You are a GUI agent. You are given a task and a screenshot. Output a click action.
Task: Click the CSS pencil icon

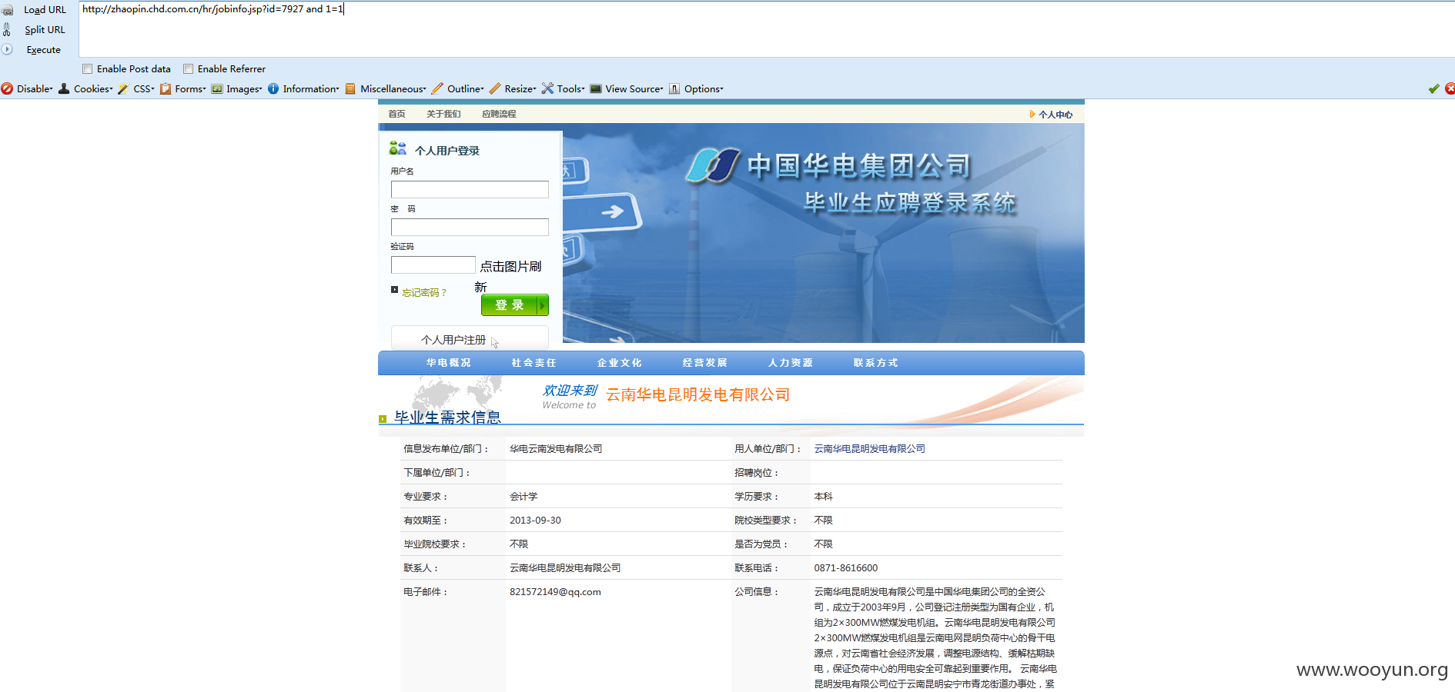123,88
